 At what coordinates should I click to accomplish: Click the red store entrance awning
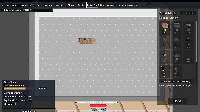[98, 106]
